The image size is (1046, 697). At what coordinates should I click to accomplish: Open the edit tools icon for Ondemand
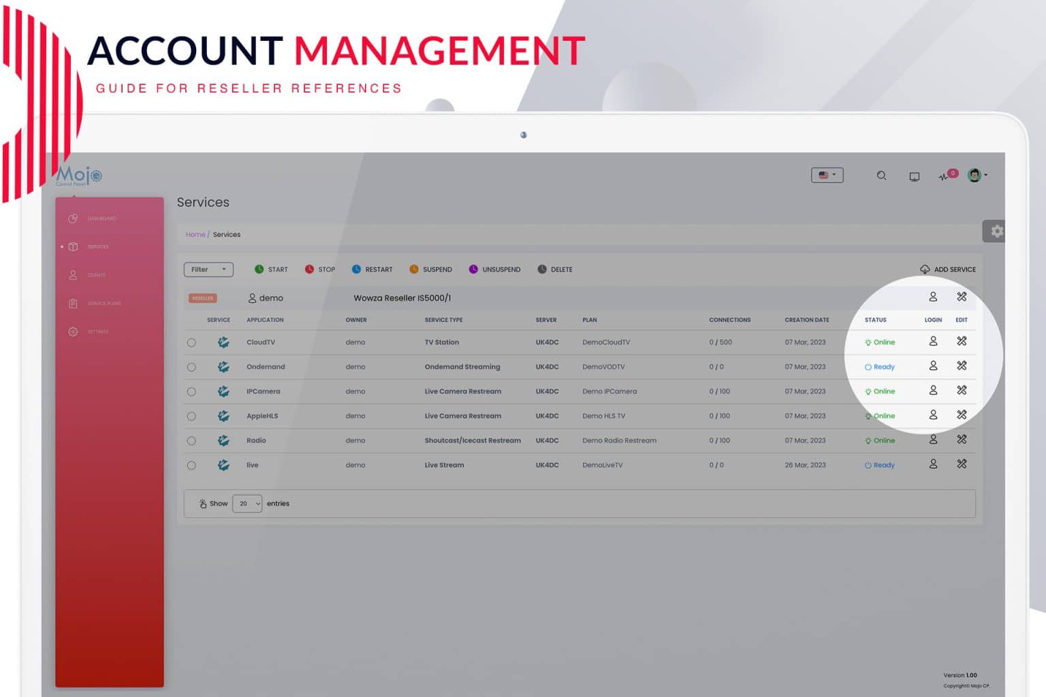(x=962, y=366)
